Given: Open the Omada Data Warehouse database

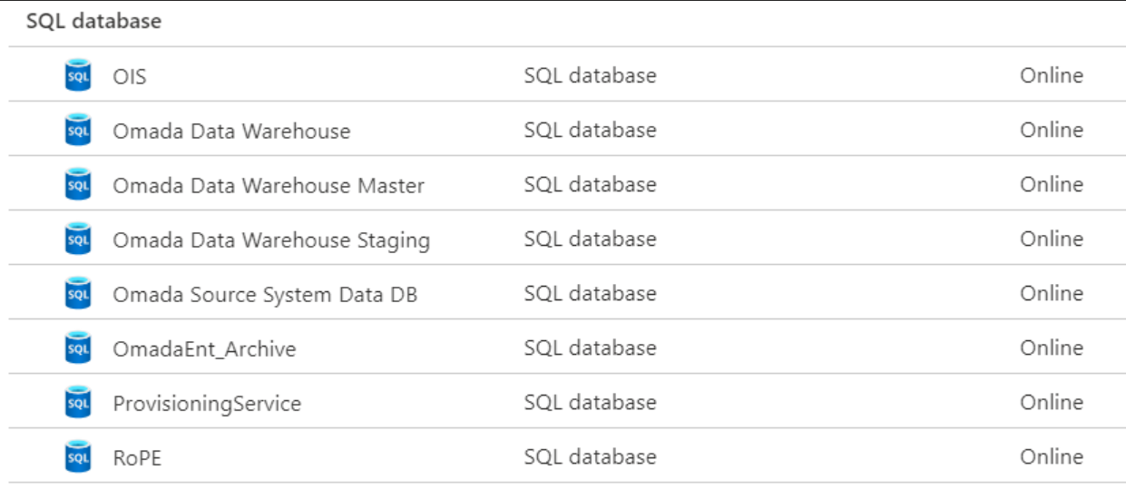Looking at the screenshot, I should coord(231,131).
